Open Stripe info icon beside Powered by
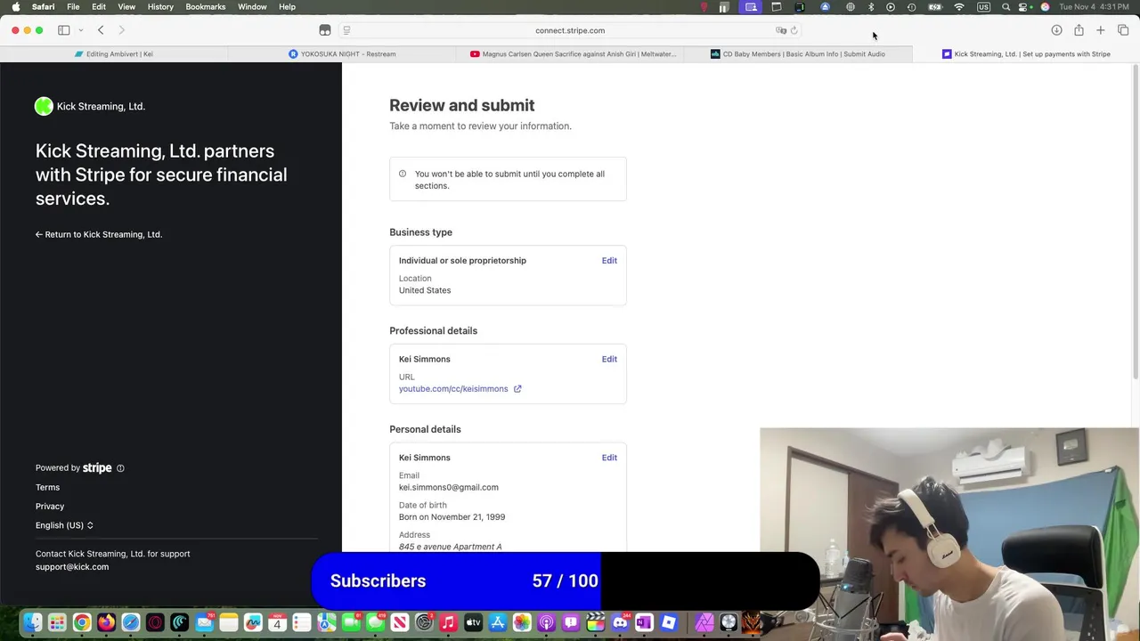 click(x=120, y=468)
